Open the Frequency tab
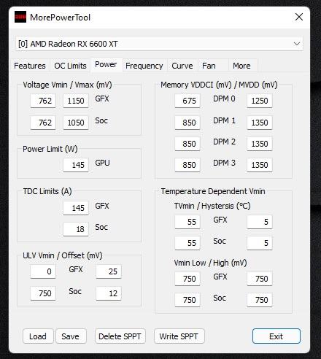The image size is (321, 359). coord(144,66)
